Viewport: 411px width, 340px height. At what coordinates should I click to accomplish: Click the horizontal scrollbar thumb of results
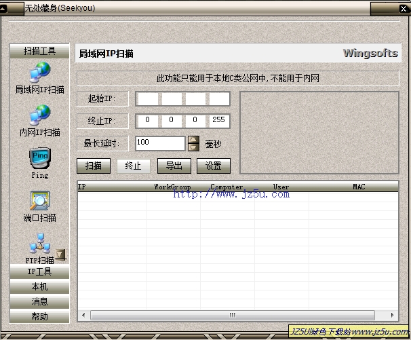(x=233, y=315)
